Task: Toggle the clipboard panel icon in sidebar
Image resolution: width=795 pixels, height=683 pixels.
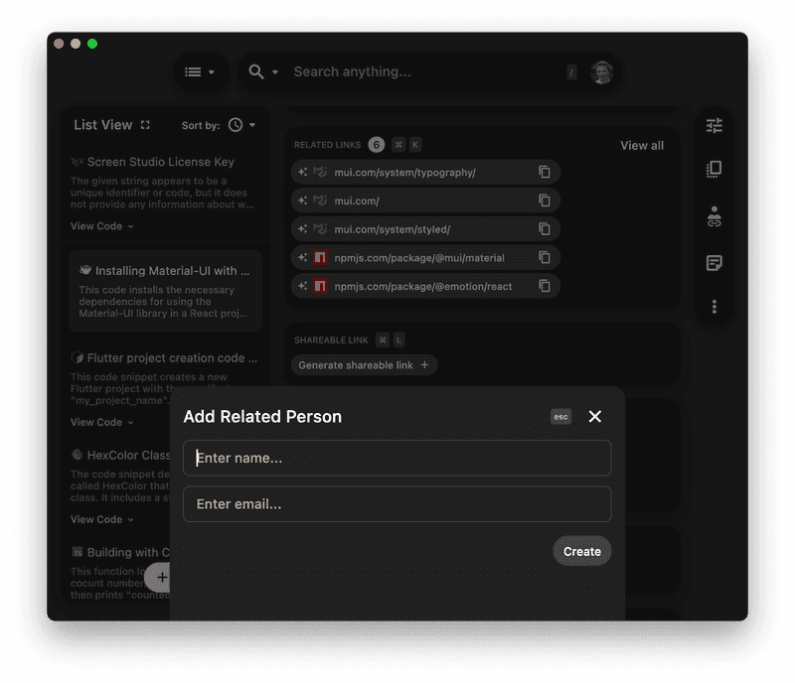Action: [714, 169]
